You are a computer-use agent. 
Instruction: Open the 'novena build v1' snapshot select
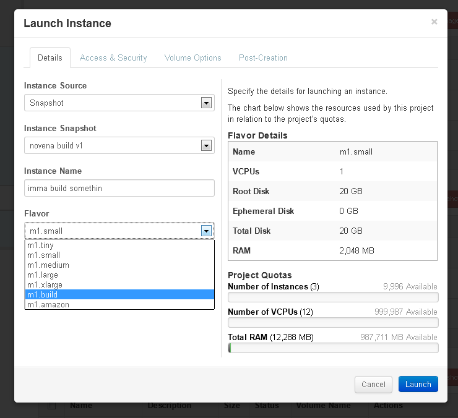[x=119, y=145]
